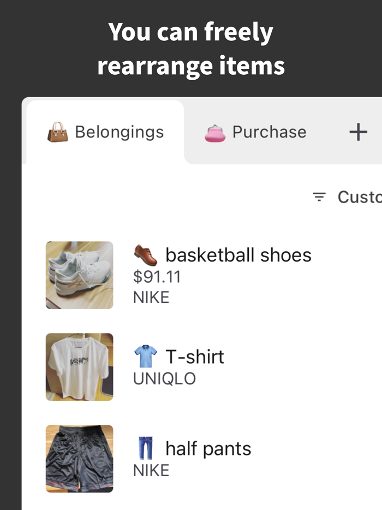Click the brown handbag icon on Belongings tab
Viewport: 382px width, 510px height.
pos(56,131)
